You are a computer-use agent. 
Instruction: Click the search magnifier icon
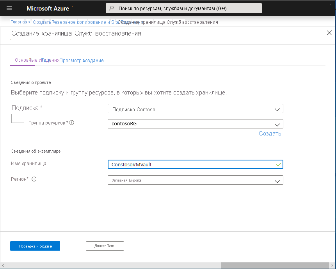pos(112,8)
